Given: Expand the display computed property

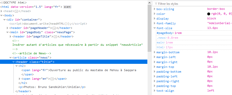Looking at the screenshot, I should point(155,19).
